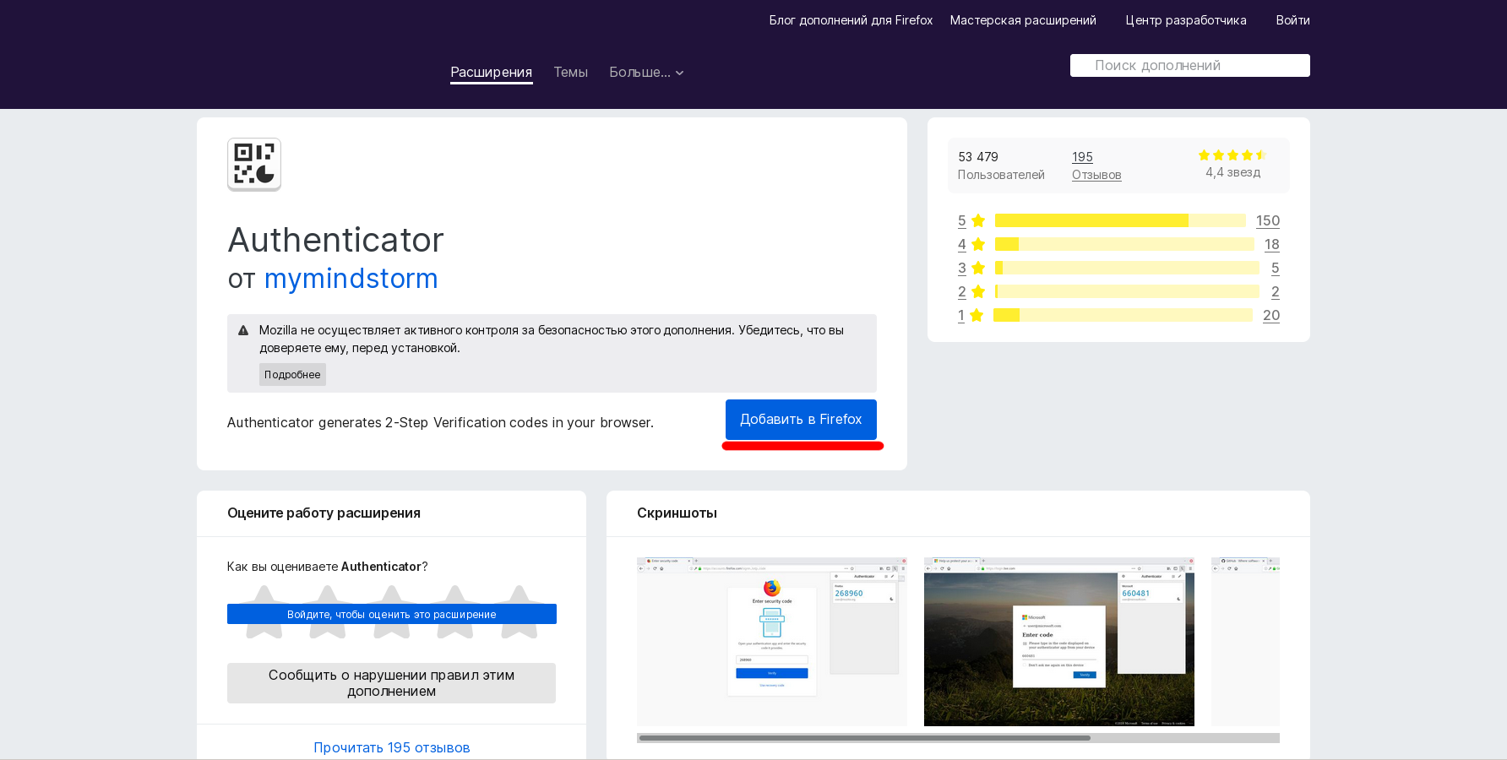Open Блог дополнений для Firefox link
The image size is (1507, 760).
(x=851, y=20)
